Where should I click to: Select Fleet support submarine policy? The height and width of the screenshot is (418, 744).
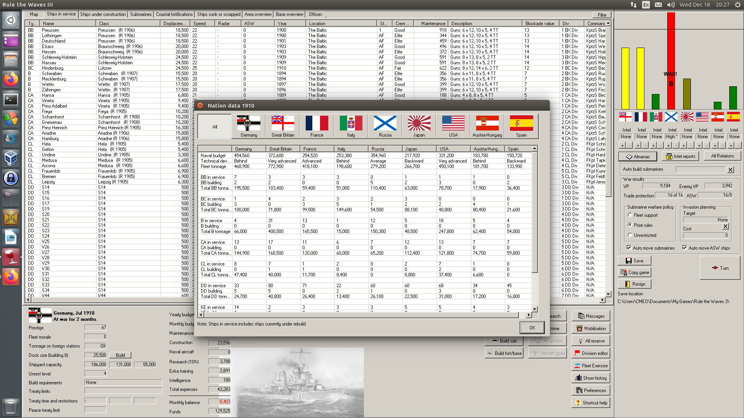pos(630,215)
